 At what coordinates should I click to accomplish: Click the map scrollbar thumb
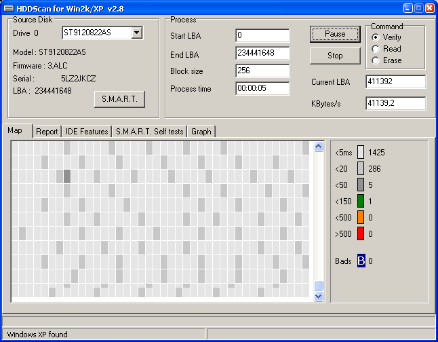[x=319, y=286]
